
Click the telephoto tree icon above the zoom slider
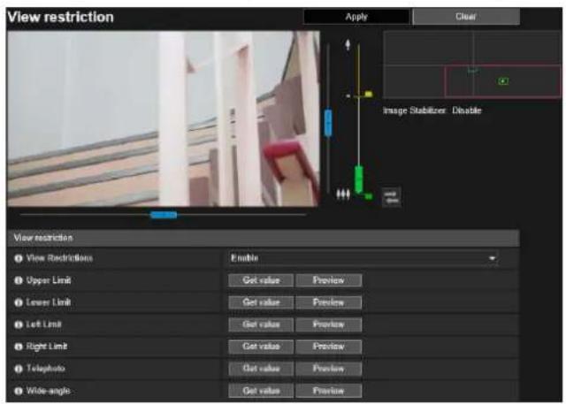(x=348, y=45)
